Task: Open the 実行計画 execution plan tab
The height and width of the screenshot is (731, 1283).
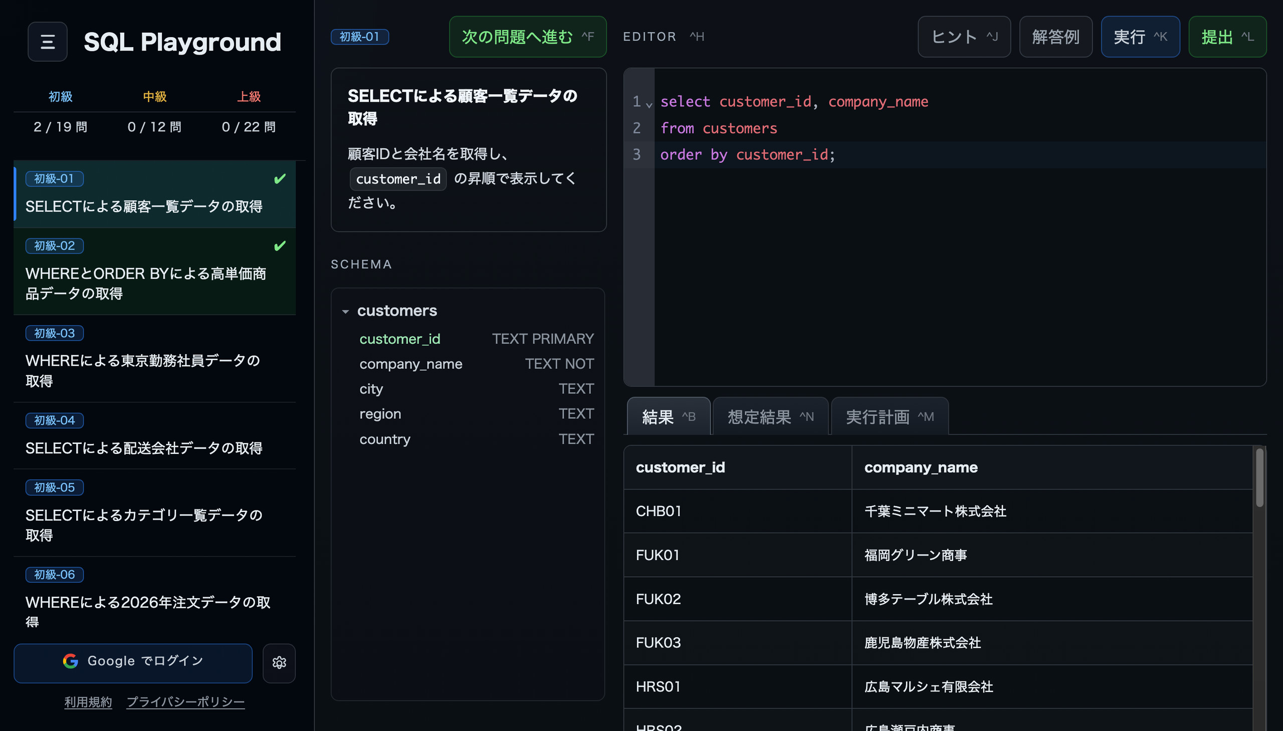Action: pos(890,417)
